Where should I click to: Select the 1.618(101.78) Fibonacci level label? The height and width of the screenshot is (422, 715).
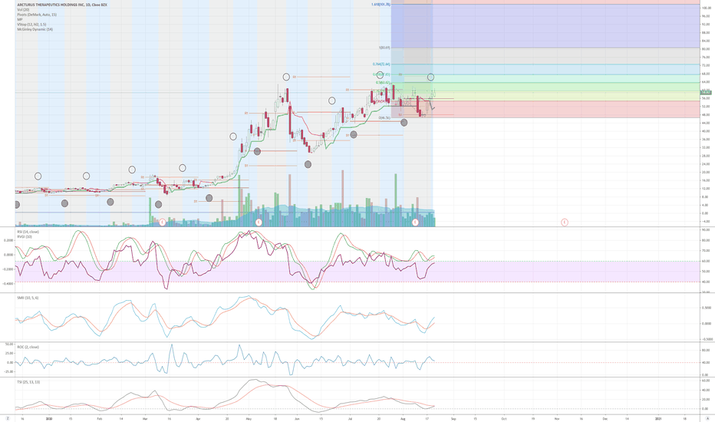[381, 5]
